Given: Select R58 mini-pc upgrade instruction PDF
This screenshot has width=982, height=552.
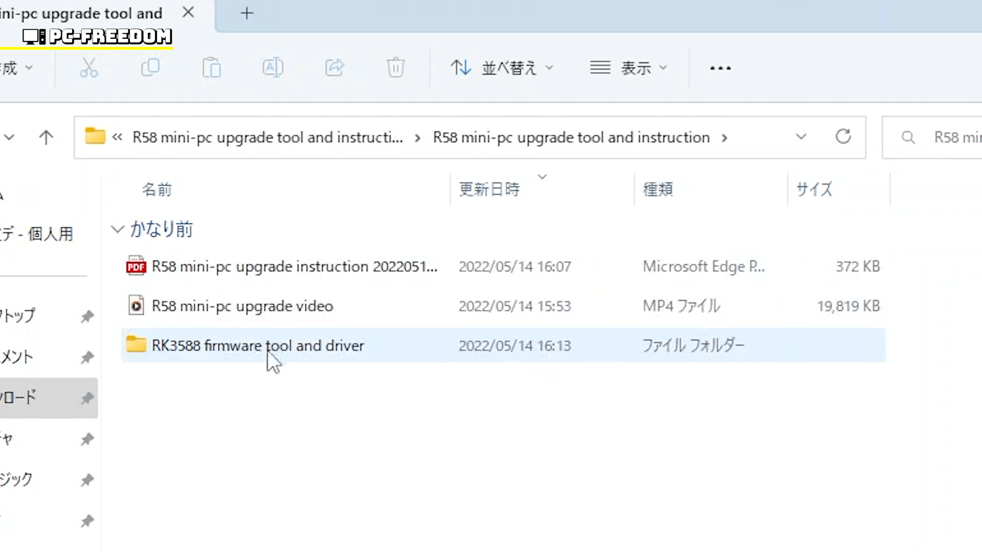Looking at the screenshot, I should pyautogui.click(x=294, y=267).
